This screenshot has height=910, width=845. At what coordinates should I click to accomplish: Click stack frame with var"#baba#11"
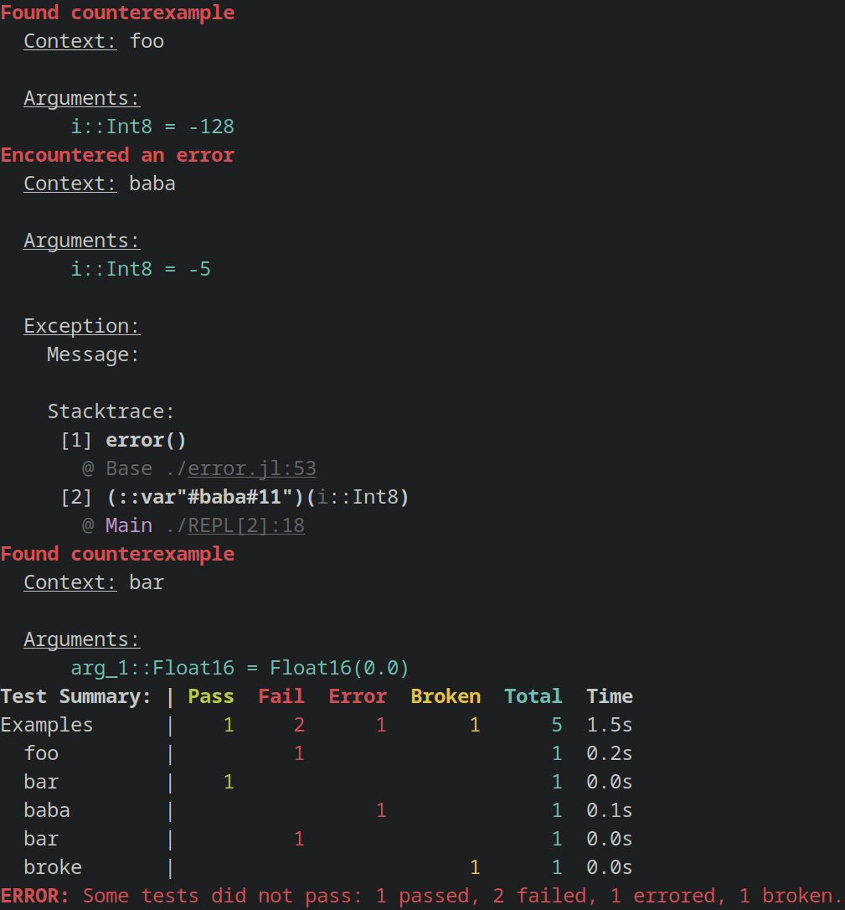pyautogui.click(x=234, y=497)
